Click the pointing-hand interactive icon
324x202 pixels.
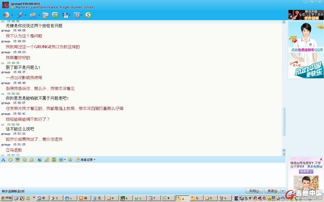(32, 160)
